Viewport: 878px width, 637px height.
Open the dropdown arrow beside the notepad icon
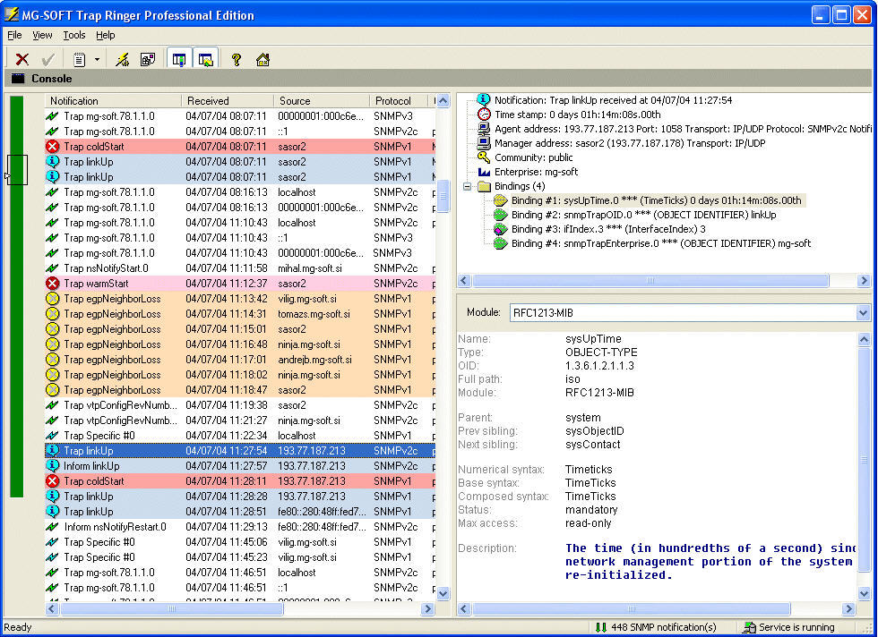[96, 60]
